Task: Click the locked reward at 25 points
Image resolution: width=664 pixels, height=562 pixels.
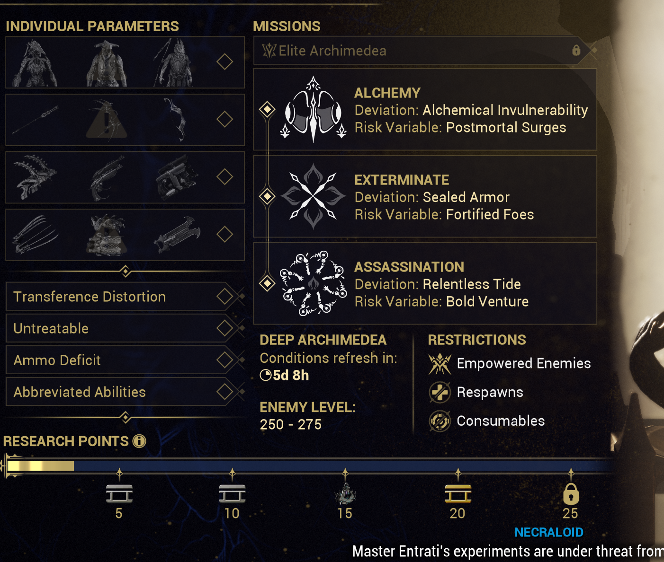Action: 571,495
